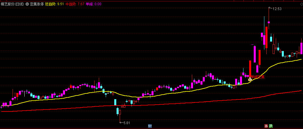
Task: Click the magenta 单峰: 0.00 label
Action: [94, 4]
